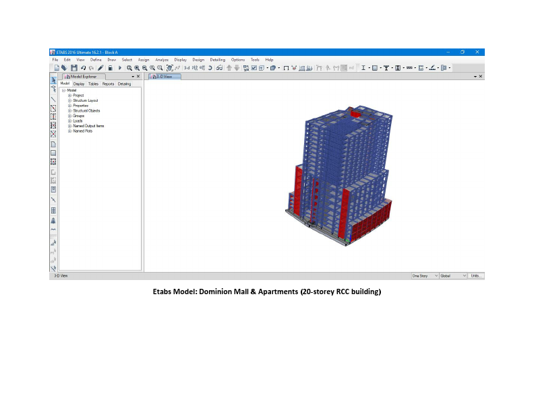Click the Save floppy disk icon
The image size is (534, 412).
(74, 68)
